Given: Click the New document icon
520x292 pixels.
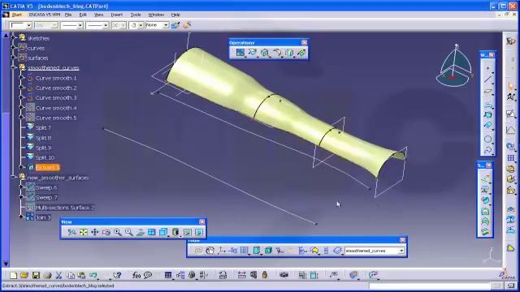Looking at the screenshot, I should click(13, 275).
